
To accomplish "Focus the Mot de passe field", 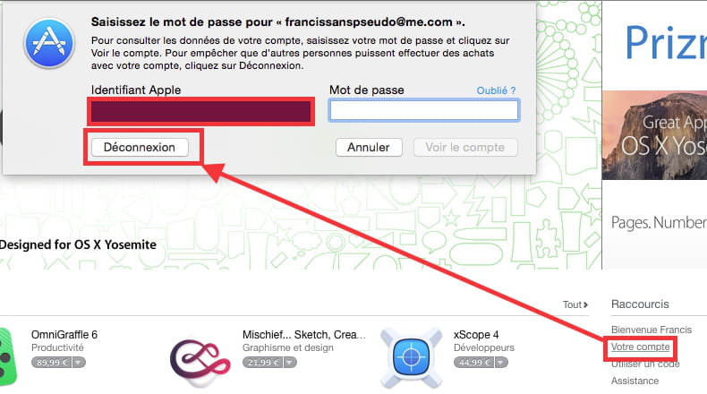I will pyautogui.click(x=424, y=110).
